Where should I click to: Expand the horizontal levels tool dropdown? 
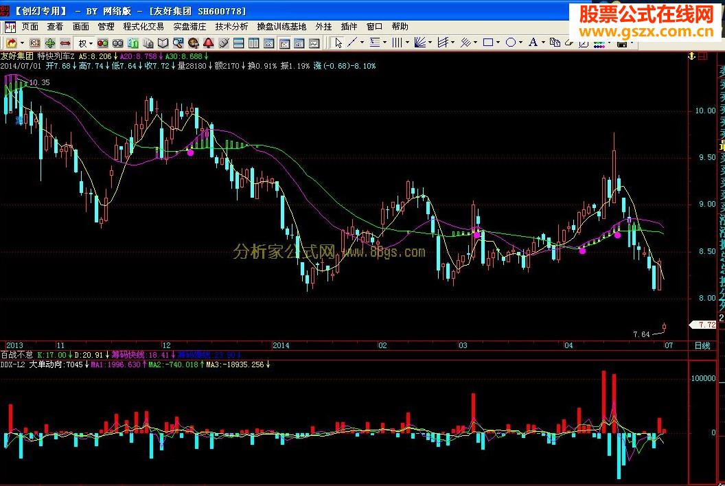pos(384,43)
